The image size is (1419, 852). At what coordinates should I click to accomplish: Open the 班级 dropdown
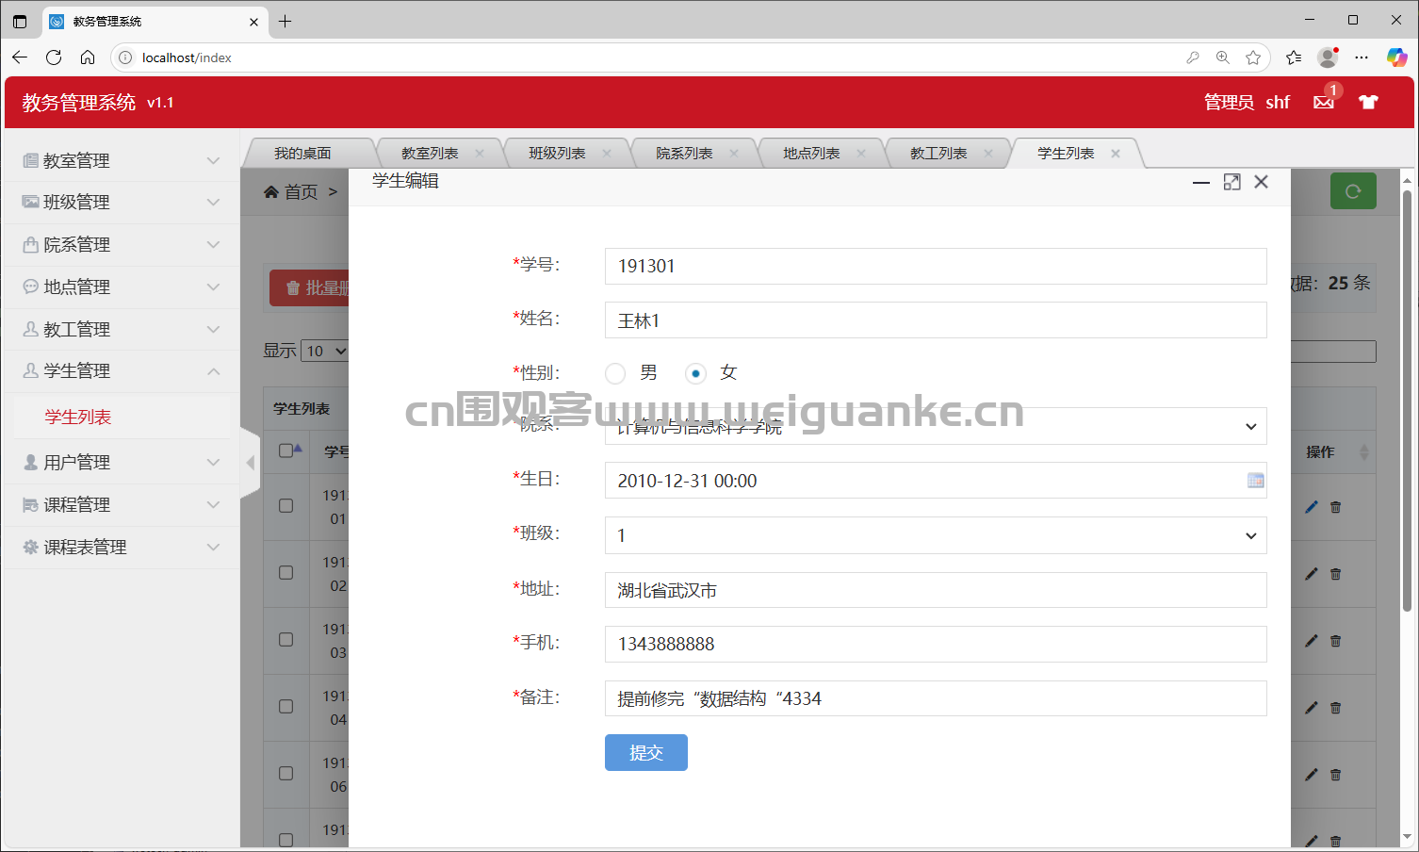tap(936, 535)
